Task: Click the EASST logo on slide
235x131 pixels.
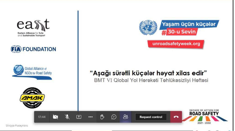Action: tap(33, 27)
